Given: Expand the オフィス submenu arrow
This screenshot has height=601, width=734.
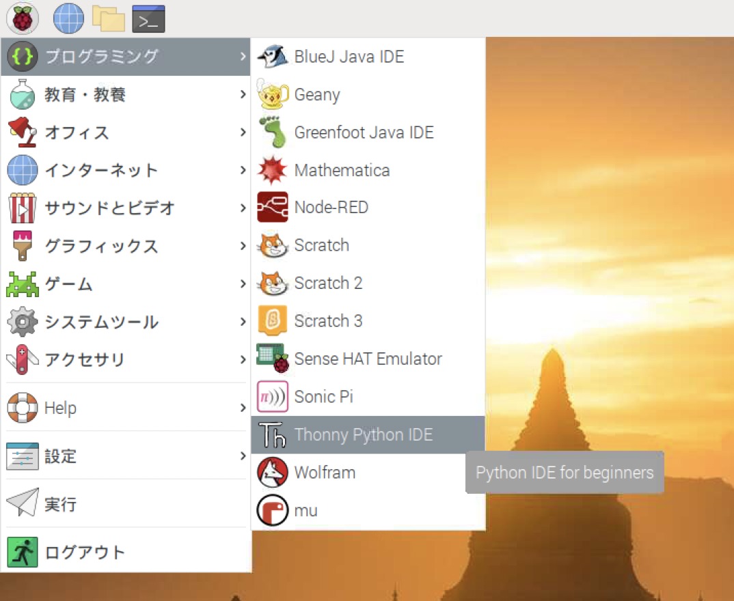Looking at the screenshot, I should (243, 132).
